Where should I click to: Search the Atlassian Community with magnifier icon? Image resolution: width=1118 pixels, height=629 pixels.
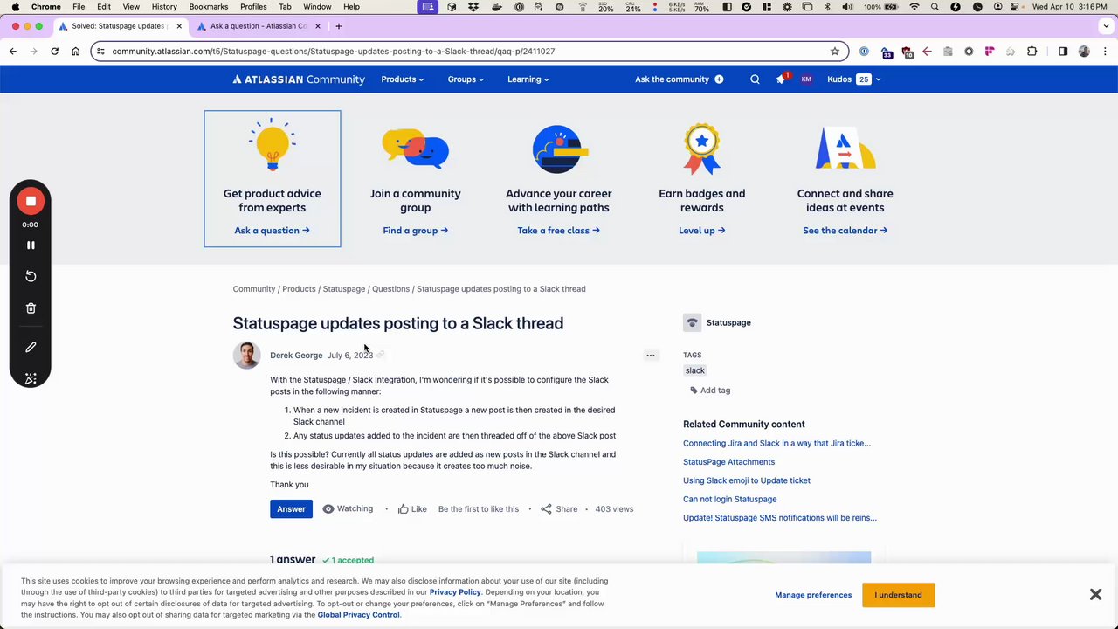point(755,79)
